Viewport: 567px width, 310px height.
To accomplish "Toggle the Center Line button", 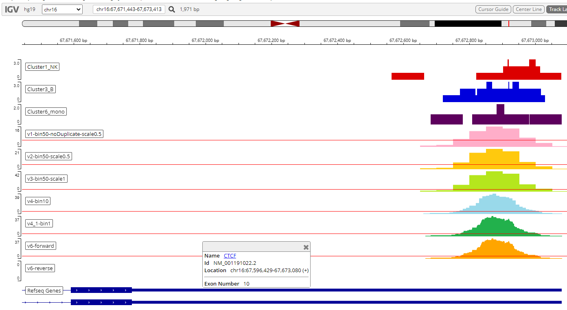I will click(x=528, y=9).
